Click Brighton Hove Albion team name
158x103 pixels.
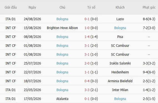pos(62,28)
